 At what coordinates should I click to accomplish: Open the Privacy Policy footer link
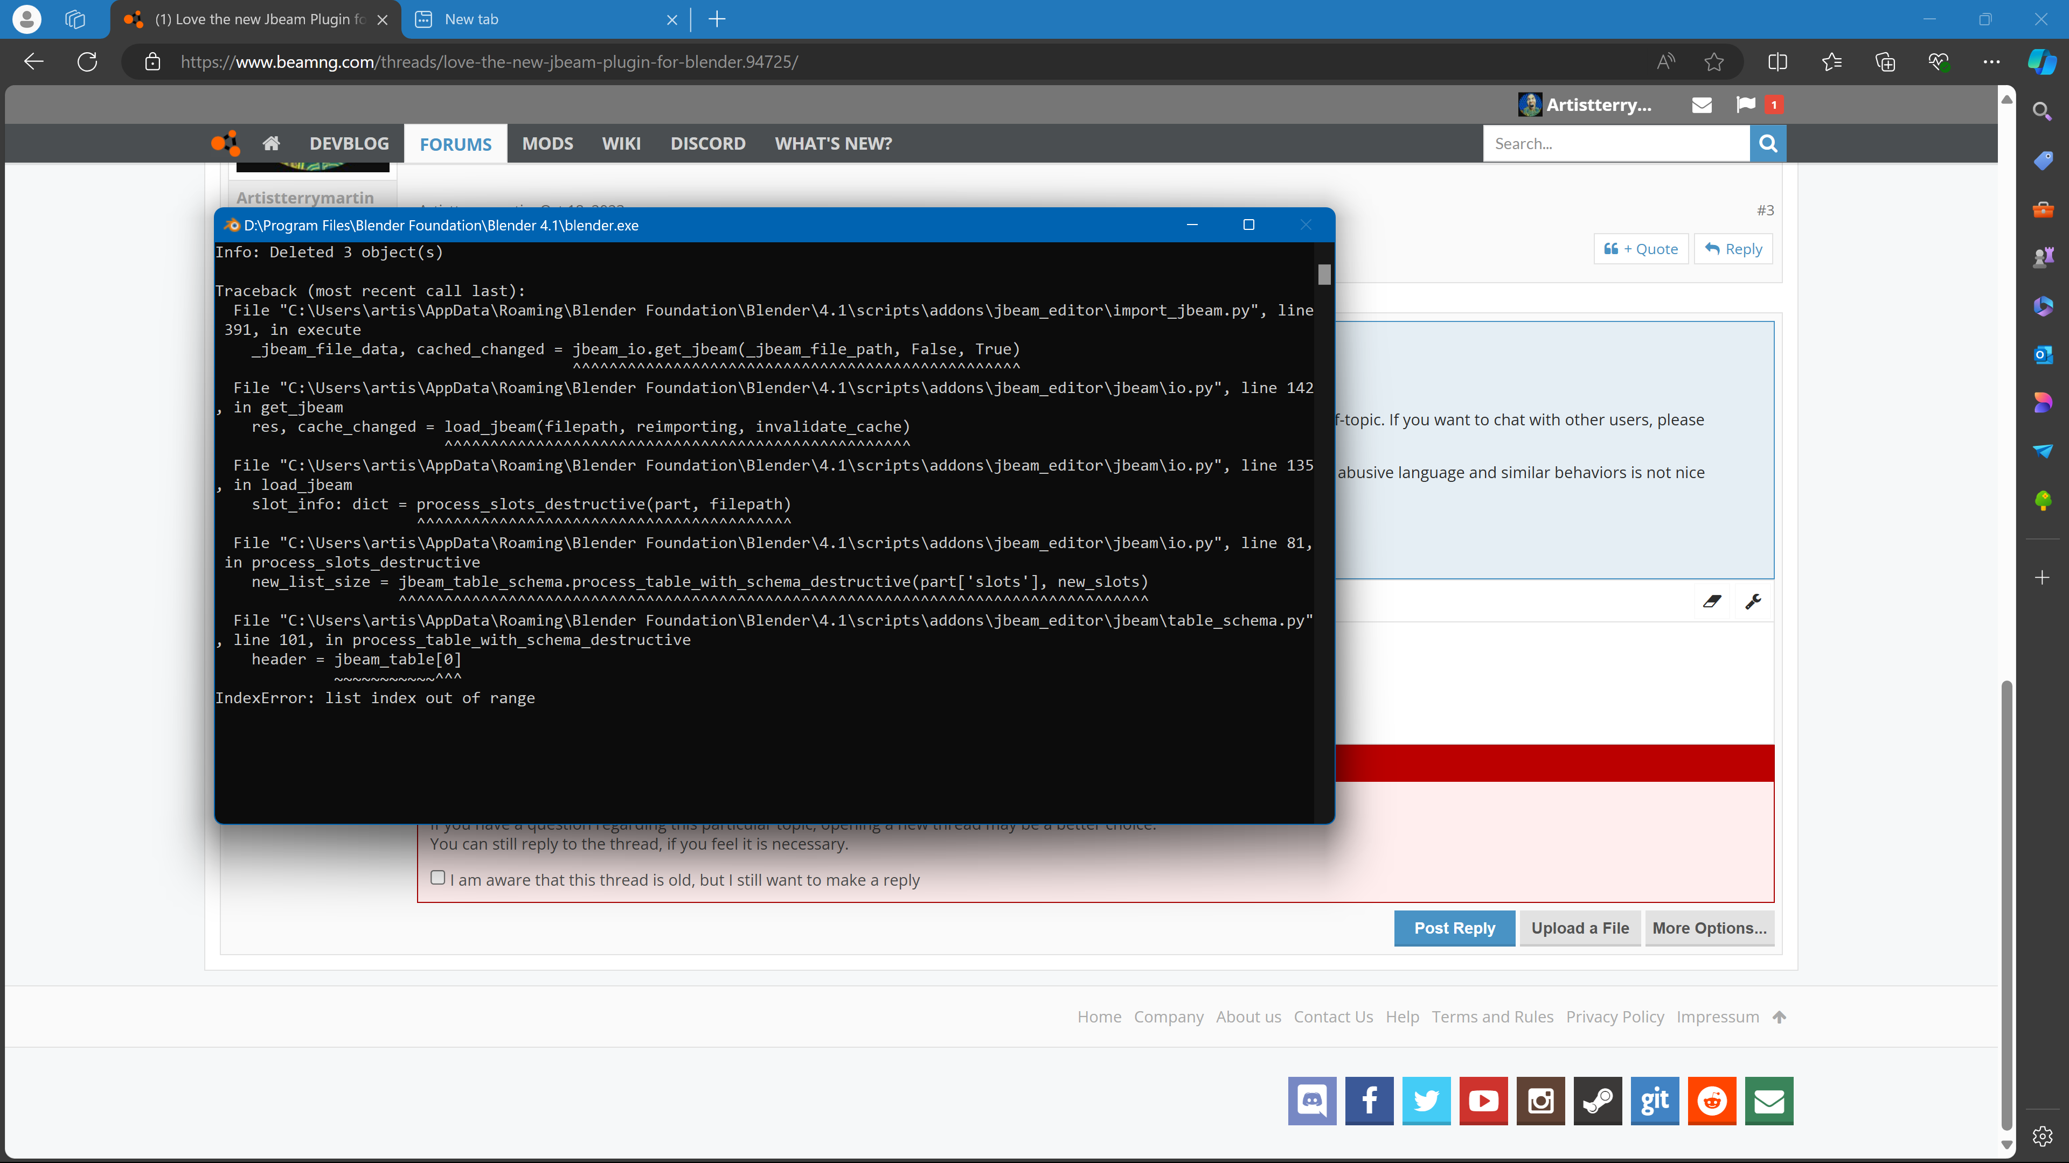click(x=1614, y=1017)
